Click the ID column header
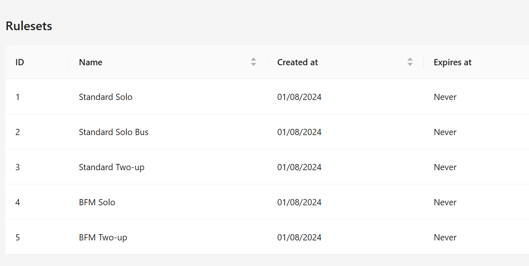Viewport: 529px width, 266px height. tap(37, 62)
